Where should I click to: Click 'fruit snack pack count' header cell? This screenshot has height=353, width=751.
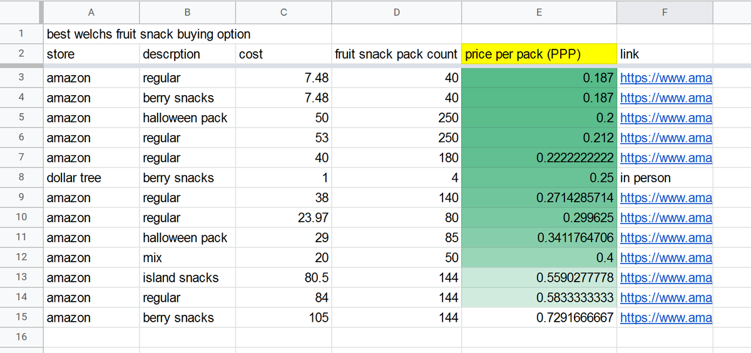(x=397, y=54)
